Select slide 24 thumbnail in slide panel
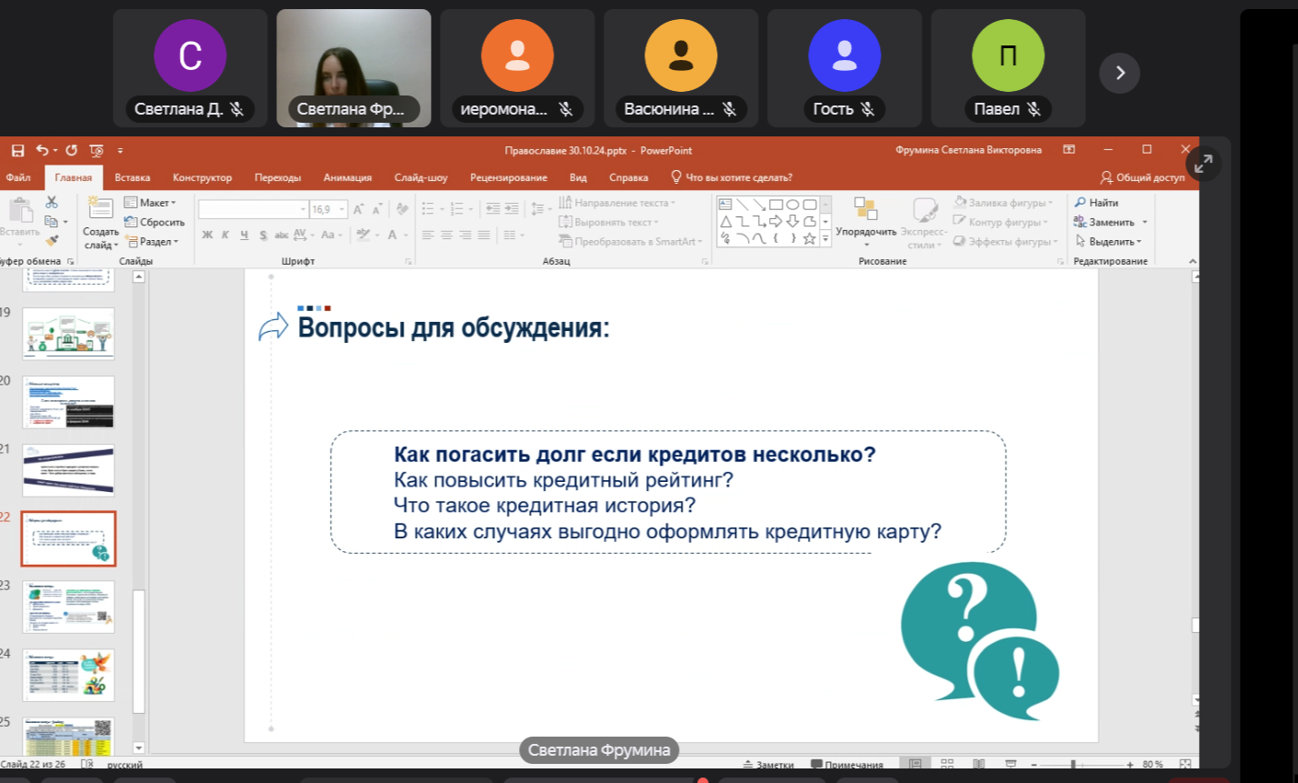The image size is (1298, 783). pyautogui.click(x=68, y=675)
